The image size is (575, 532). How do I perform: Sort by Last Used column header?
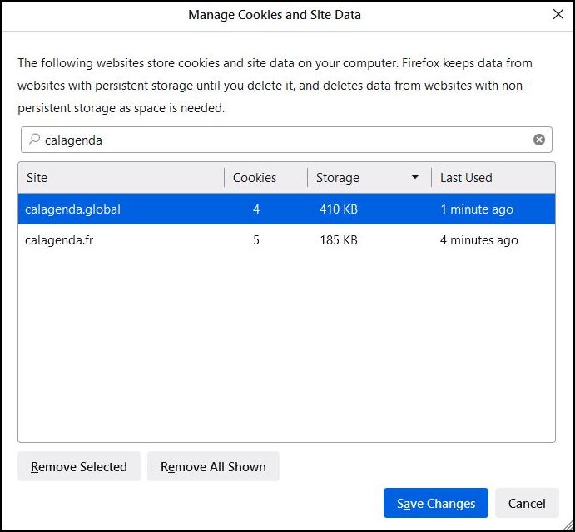pos(466,178)
